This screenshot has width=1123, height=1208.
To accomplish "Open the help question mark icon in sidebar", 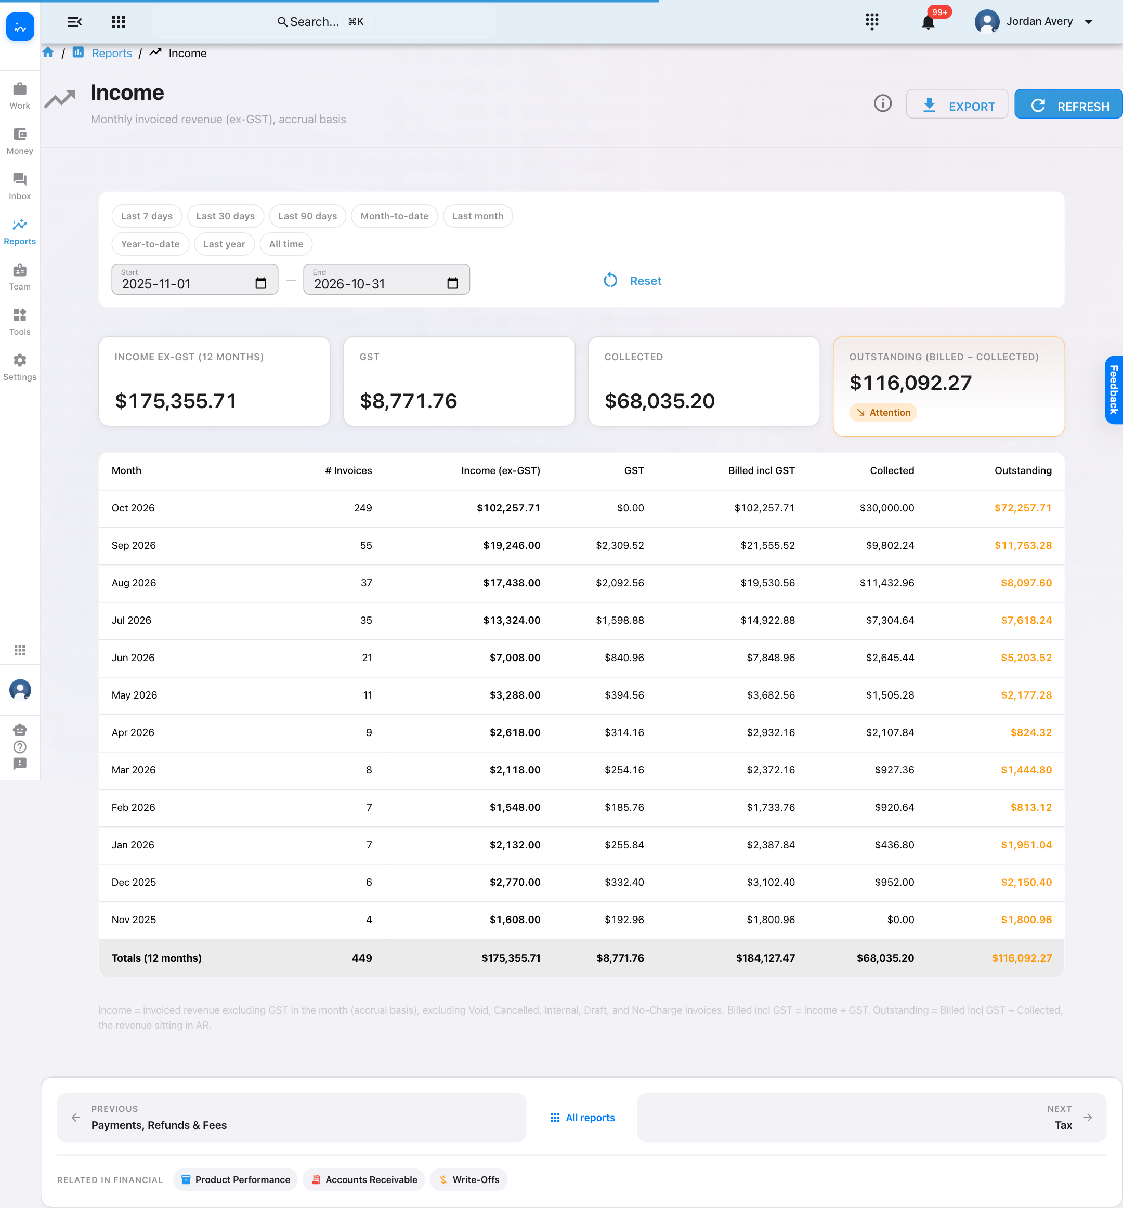I will coord(20,747).
